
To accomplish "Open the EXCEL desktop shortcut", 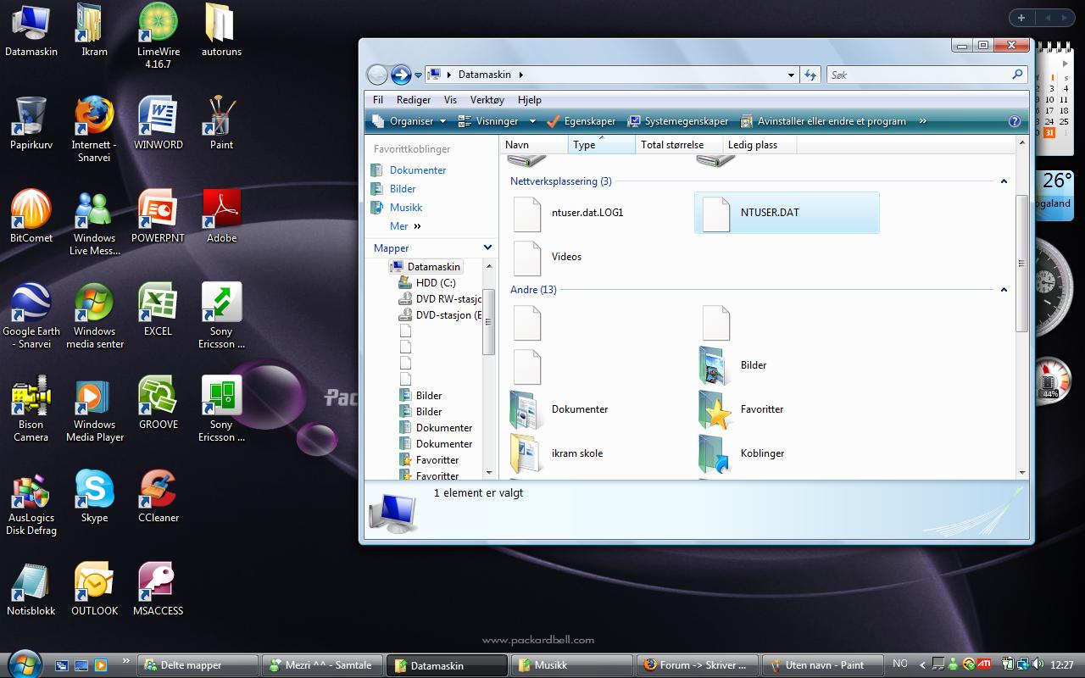I will (158, 310).
